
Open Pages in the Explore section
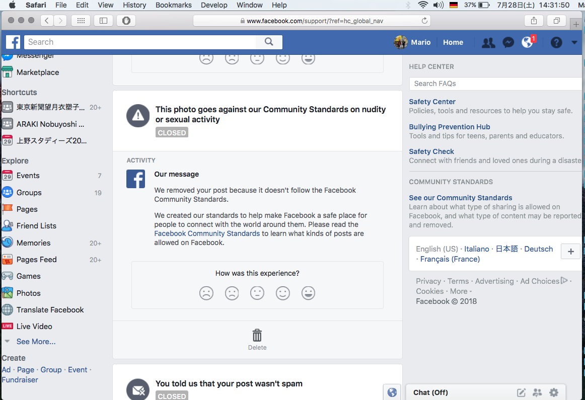tap(27, 209)
